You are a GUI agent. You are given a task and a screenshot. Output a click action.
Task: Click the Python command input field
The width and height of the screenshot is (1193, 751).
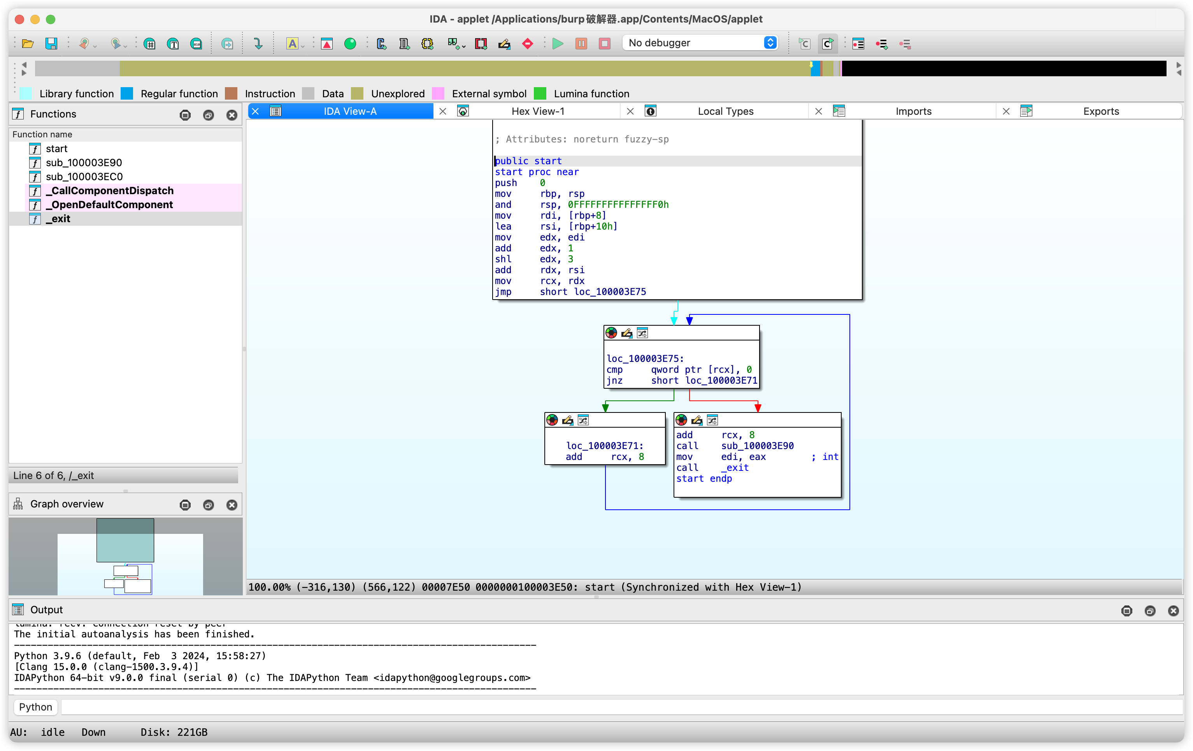pos(619,707)
